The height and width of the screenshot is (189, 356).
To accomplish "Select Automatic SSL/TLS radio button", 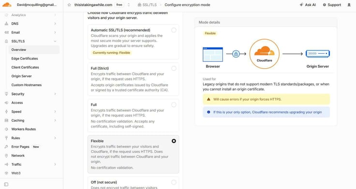I will 174,30.
